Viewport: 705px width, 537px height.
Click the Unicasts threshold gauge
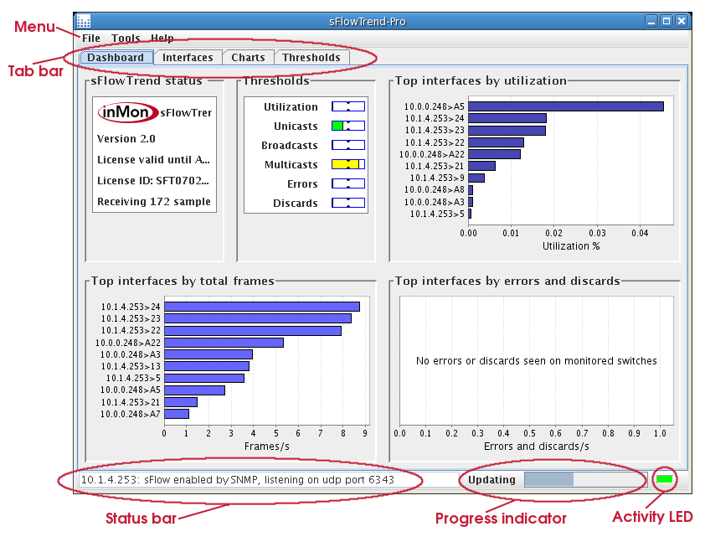pos(348,126)
